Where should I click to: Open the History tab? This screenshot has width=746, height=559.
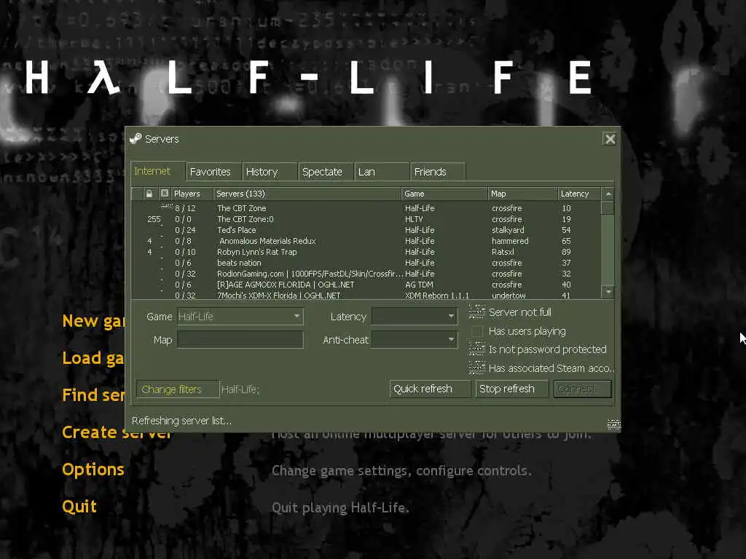tap(270, 172)
